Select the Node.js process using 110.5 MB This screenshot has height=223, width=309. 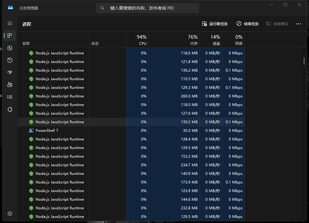pos(131,79)
